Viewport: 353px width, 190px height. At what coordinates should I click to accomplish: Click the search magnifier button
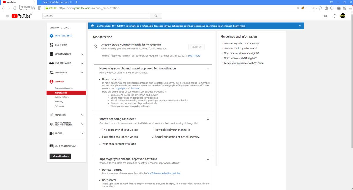pos(156,16)
